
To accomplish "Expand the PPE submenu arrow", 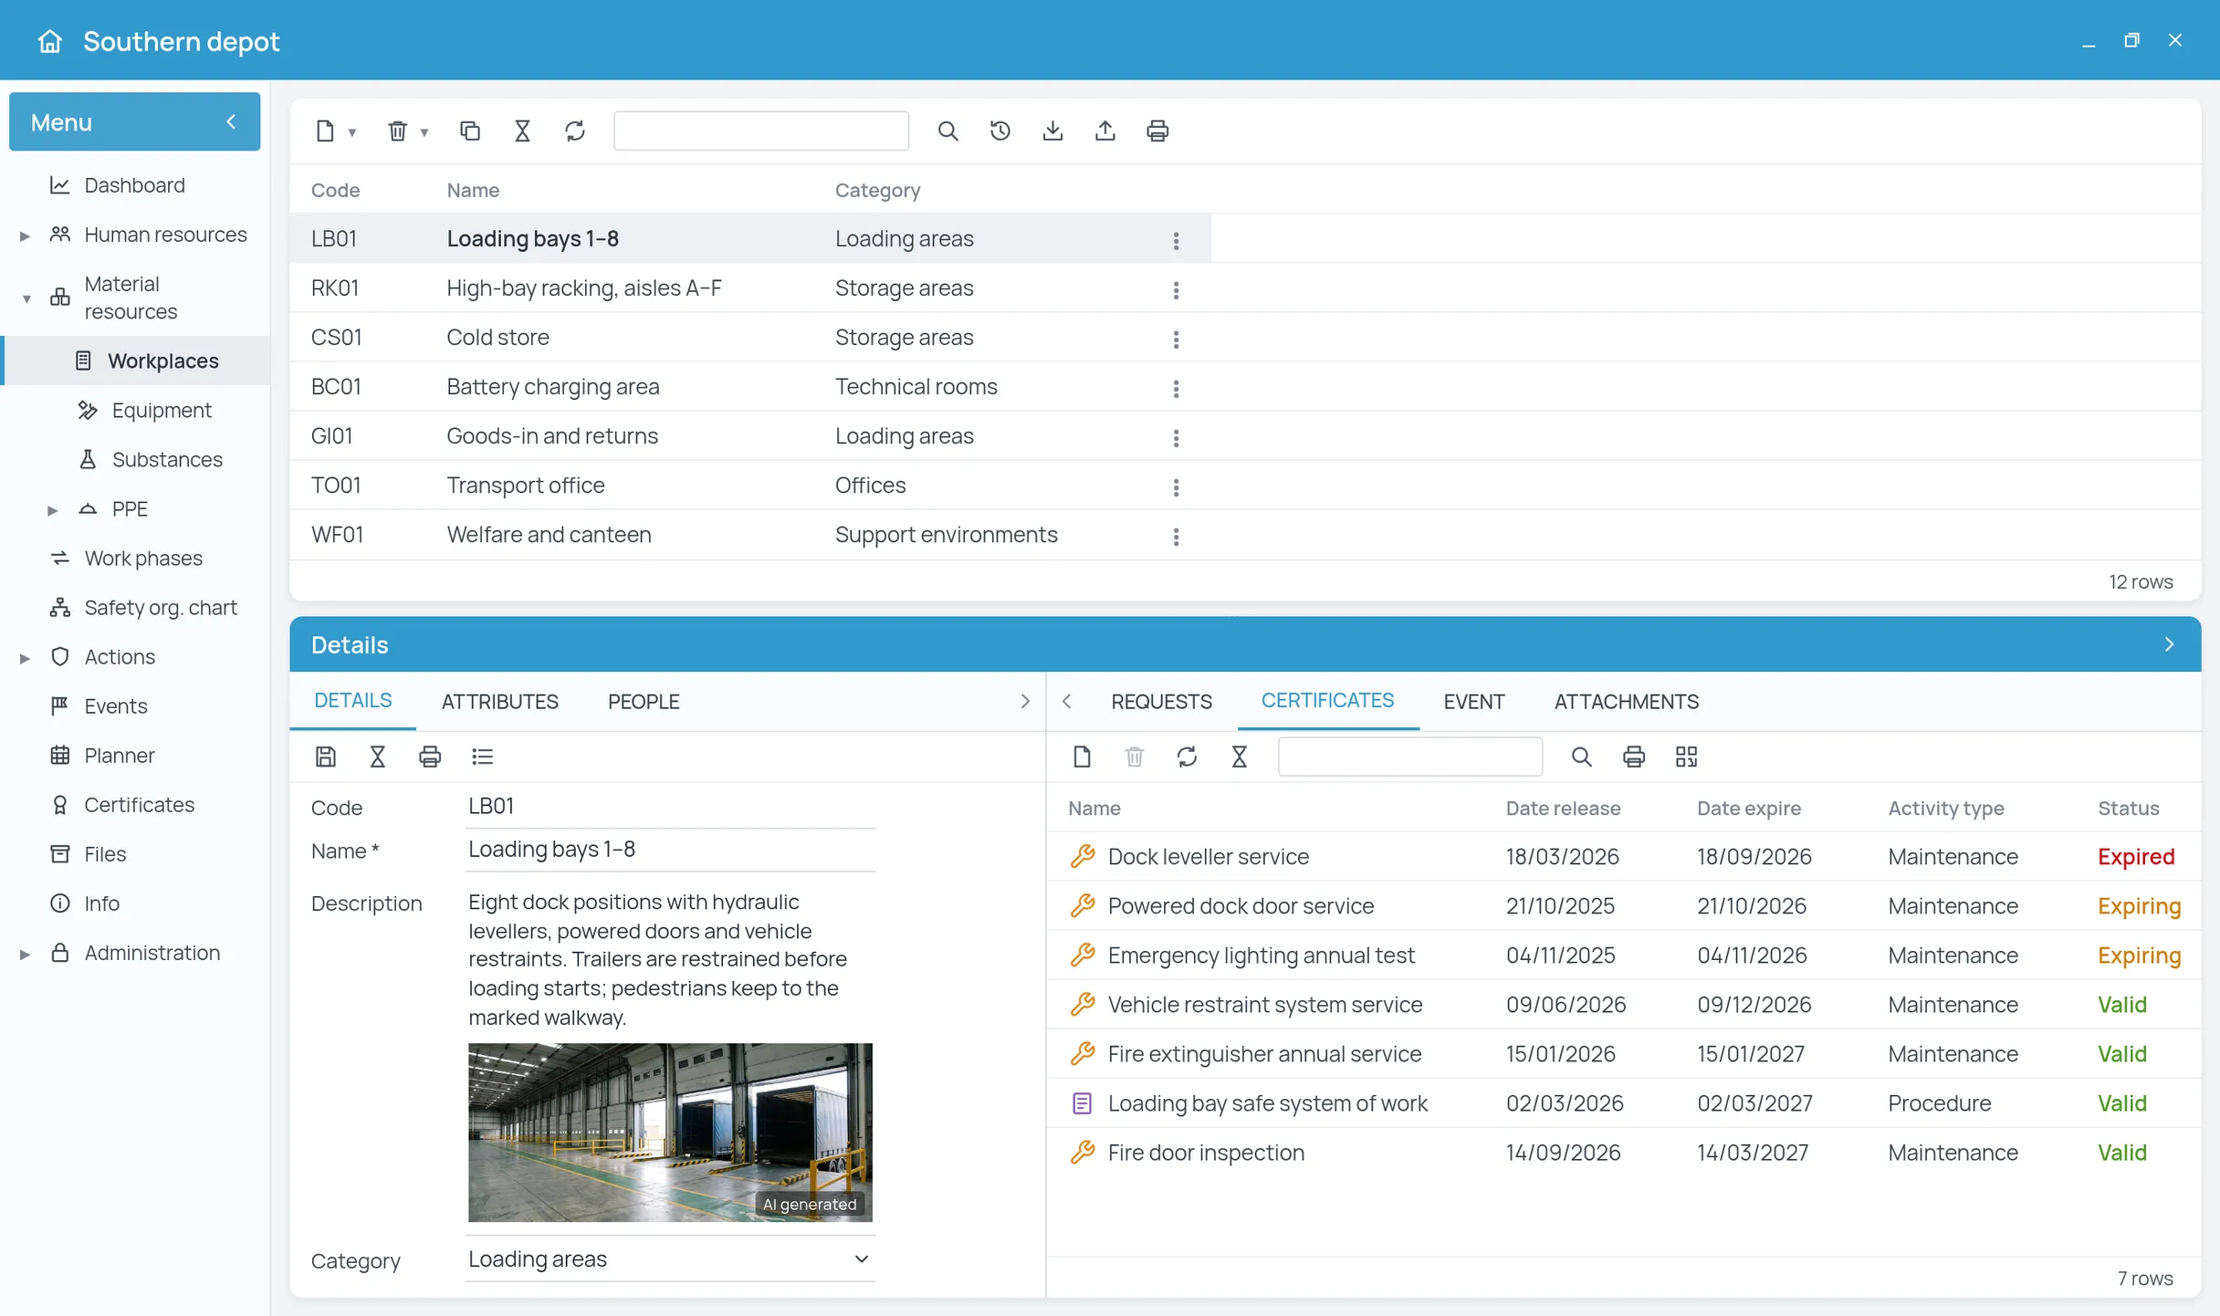I will [x=52, y=510].
